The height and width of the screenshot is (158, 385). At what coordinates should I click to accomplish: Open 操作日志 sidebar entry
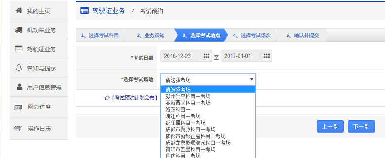39,128
